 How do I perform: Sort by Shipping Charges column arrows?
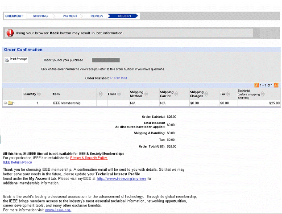(206, 94)
